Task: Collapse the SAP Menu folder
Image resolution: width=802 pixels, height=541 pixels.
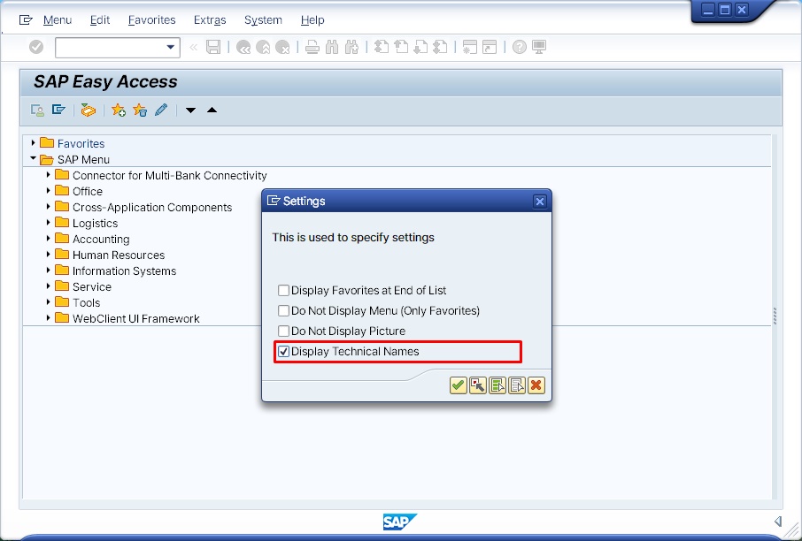Action: point(34,159)
